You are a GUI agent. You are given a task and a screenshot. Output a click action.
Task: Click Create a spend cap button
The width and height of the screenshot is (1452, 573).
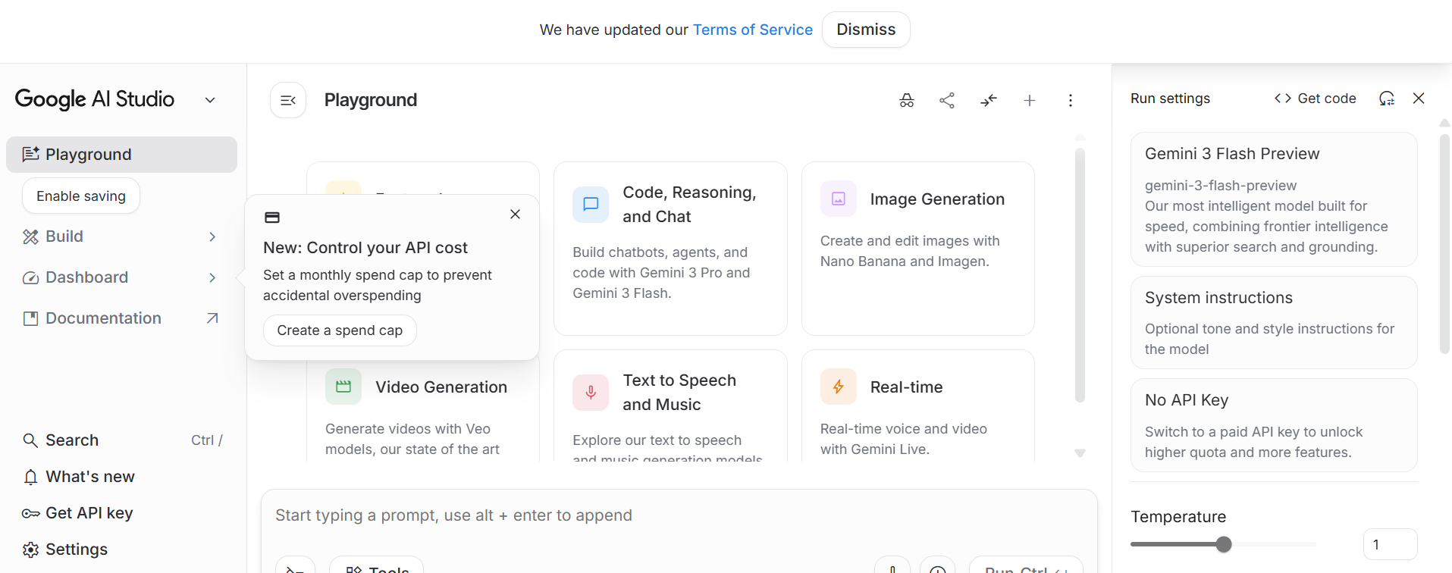pos(340,330)
